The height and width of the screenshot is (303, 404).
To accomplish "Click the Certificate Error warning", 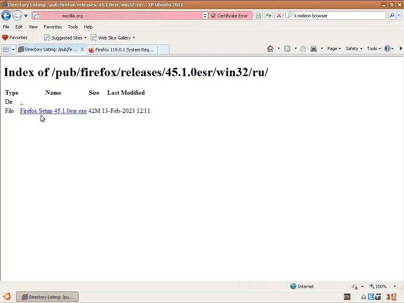I will (230, 16).
